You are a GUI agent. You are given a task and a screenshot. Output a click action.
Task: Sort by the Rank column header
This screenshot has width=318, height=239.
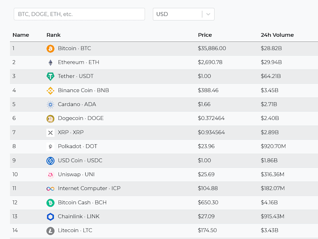pos(53,35)
